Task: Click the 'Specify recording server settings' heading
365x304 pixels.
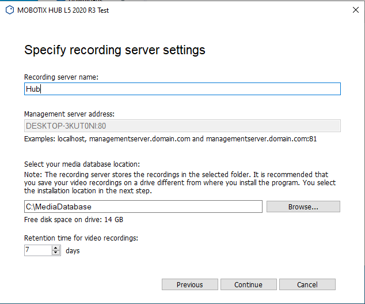Action: coord(115,50)
